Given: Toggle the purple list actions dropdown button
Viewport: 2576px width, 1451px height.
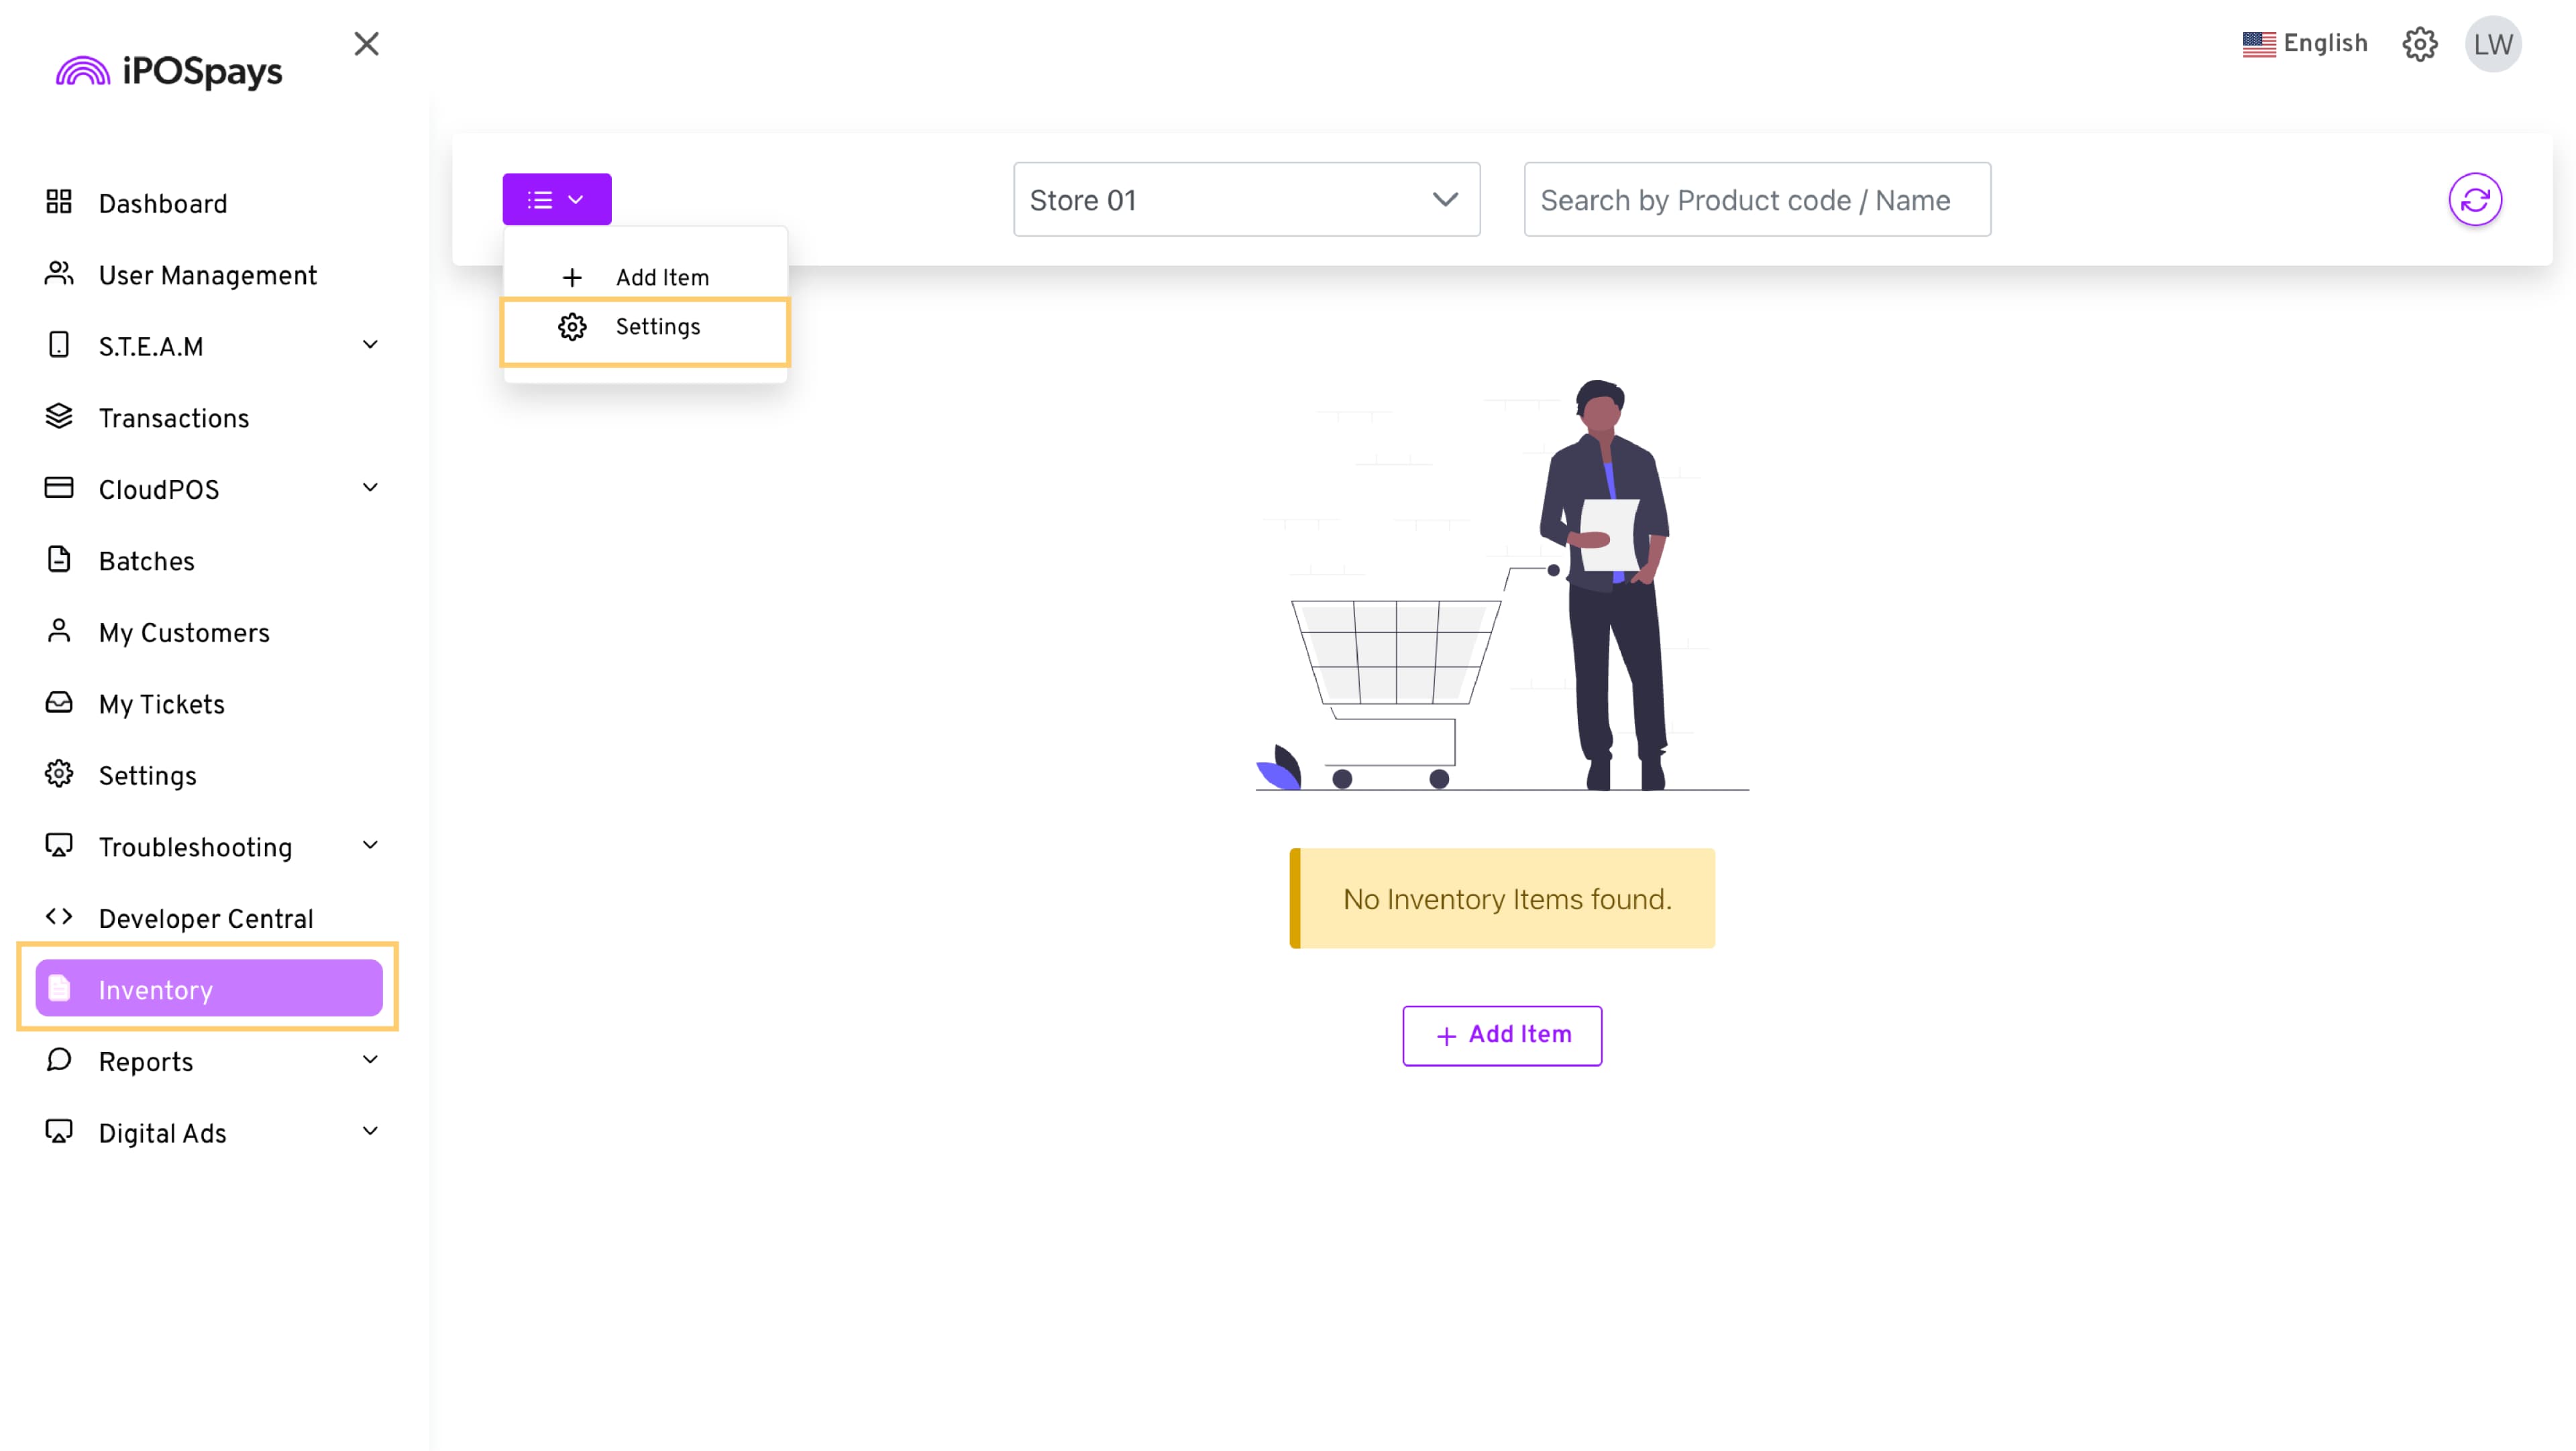Looking at the screenshot, I should click(556, 200).
